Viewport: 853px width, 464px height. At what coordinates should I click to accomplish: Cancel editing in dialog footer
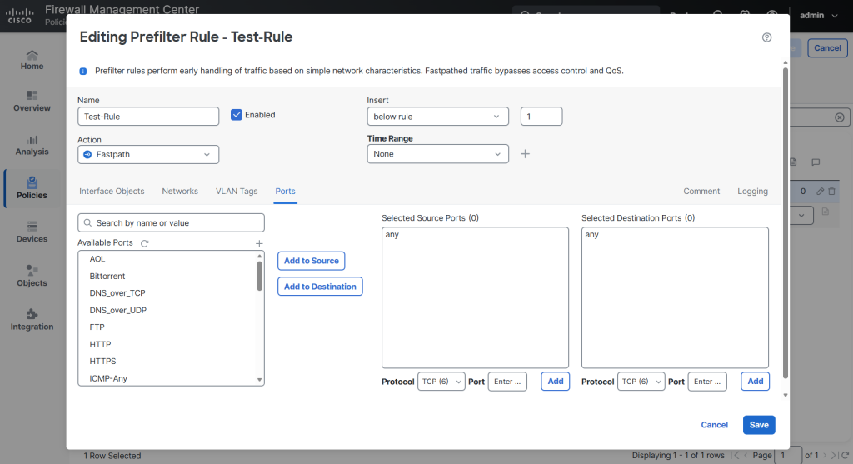pyautogui.click(x=714, y=425)
